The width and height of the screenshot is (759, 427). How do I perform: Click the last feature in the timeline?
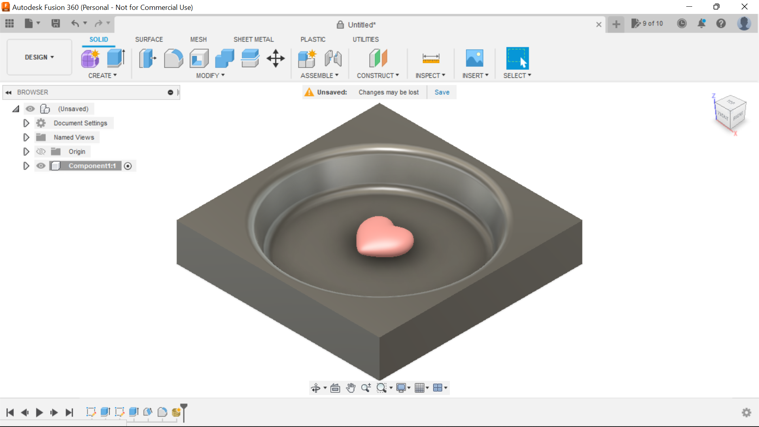pyautogui.click(x=176, y=412)
